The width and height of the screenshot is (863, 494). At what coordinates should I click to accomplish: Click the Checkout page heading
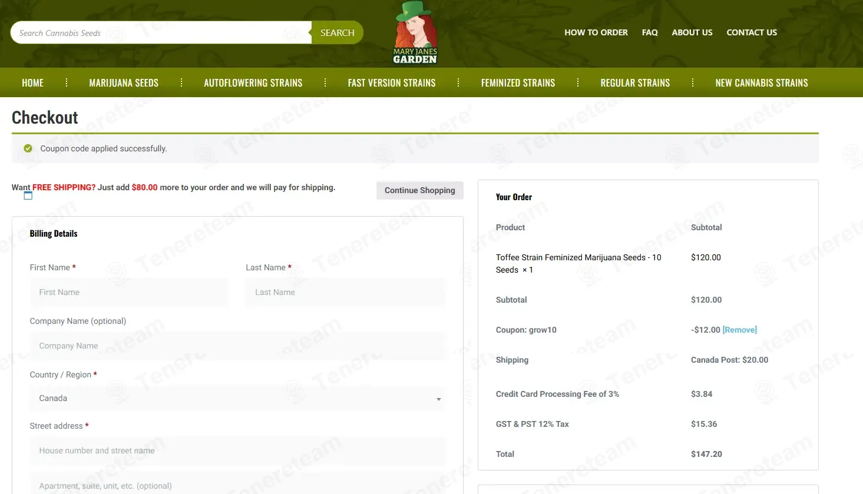point(45,117)
